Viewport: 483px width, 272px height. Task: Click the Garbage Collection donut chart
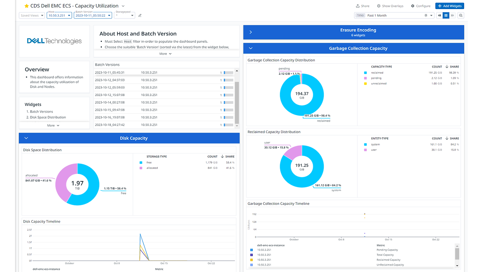click(x=302, y=94)
